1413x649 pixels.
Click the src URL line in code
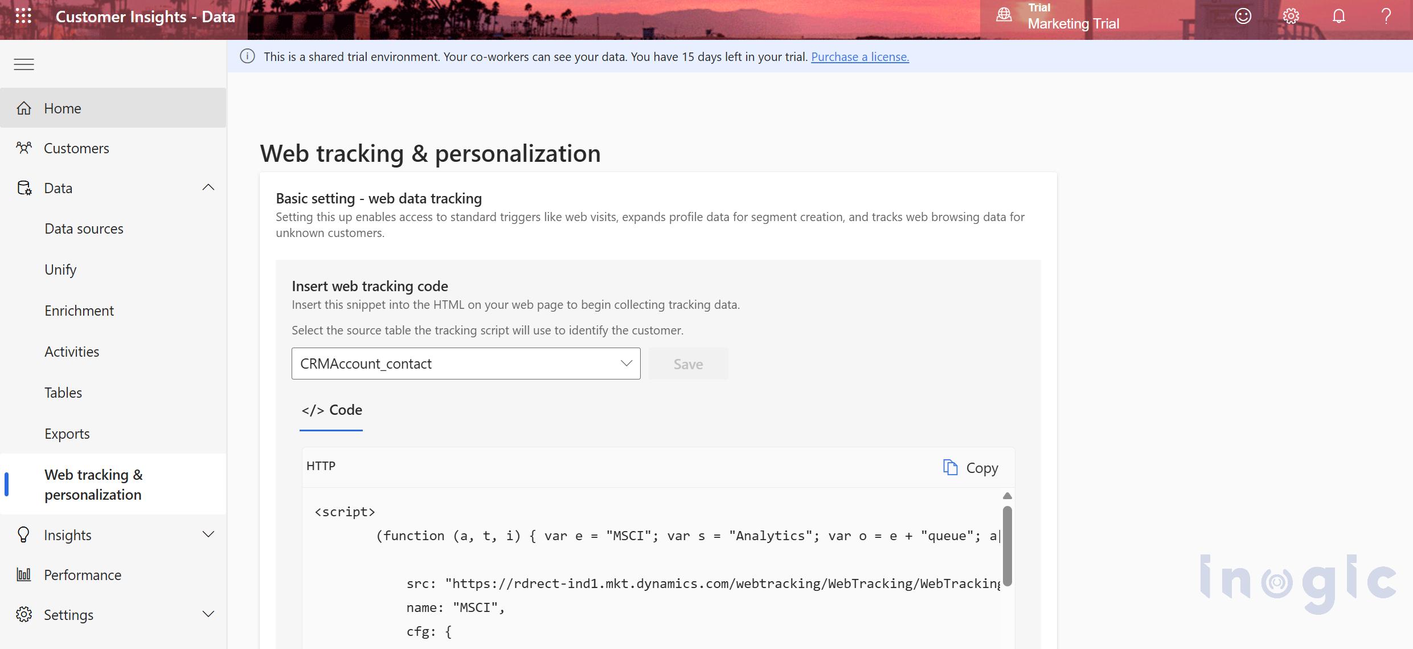tap(703, 583)
